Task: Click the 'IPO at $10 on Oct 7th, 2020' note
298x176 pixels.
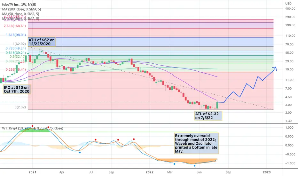Action: click(x=17, y=89)
